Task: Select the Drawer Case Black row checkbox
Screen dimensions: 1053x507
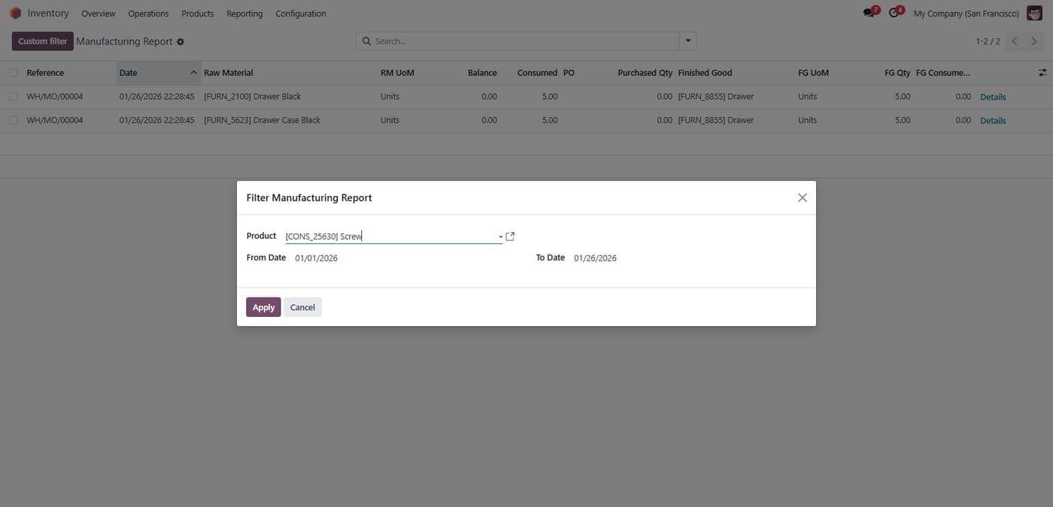Action: 14,120
